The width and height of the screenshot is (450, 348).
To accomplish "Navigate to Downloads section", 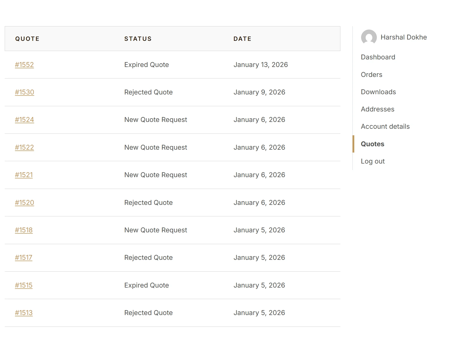I will point(378,92).
